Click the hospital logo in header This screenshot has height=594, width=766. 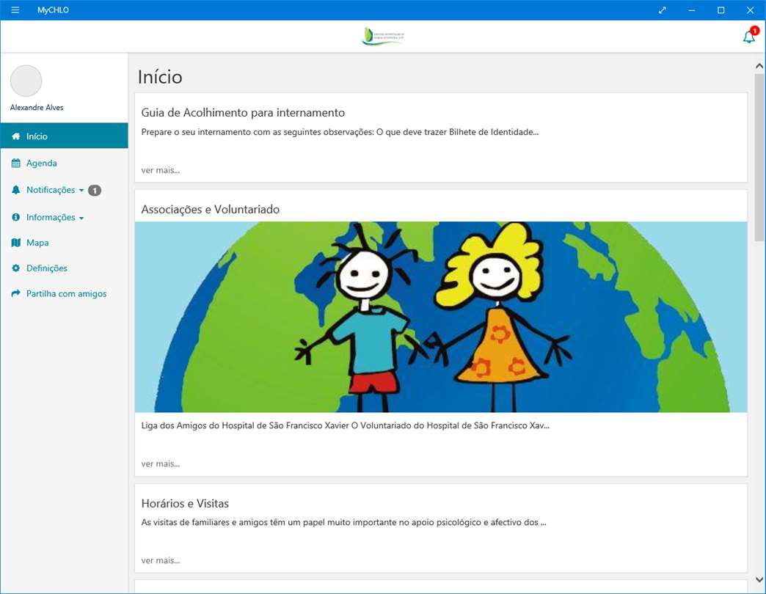point(384,36)
